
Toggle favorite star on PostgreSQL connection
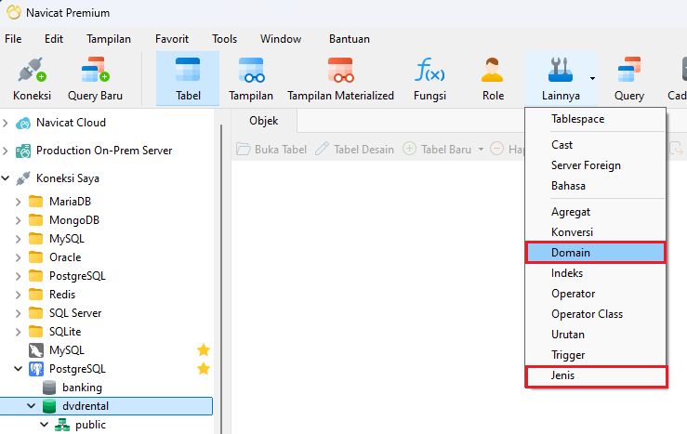point(204,369)
